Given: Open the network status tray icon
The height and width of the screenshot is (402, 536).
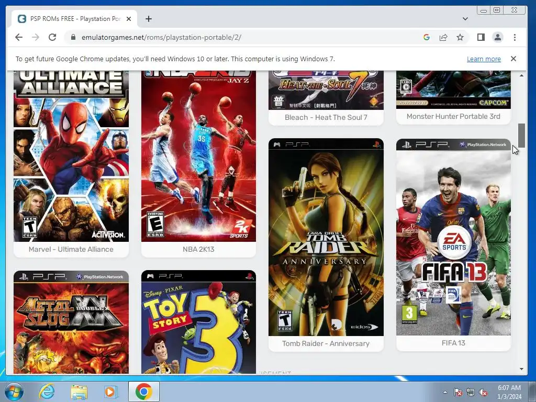Looking at the screenshot, I should pyautogui.click(x=471, y=393).
